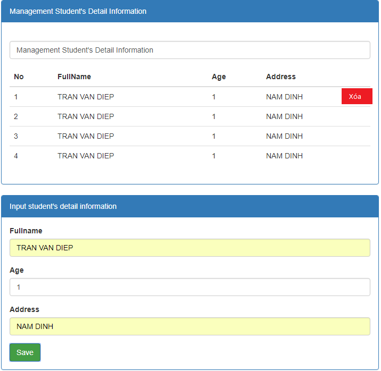Click the Address column header in table

280,77
